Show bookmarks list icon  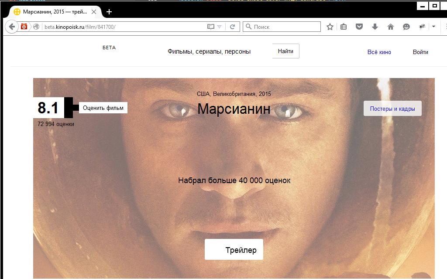pyautogui.click(x=344, y=27)
